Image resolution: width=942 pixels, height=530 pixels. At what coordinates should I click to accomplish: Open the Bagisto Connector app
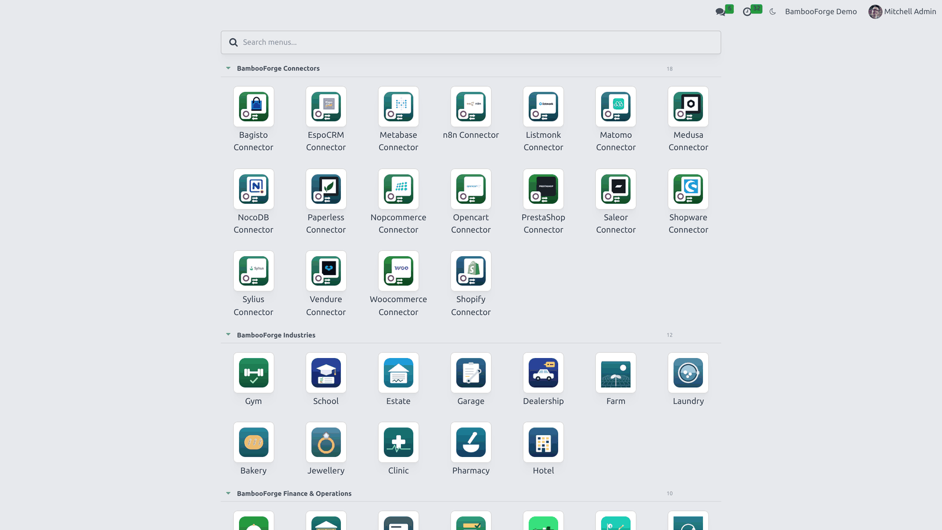pos(254,107)
